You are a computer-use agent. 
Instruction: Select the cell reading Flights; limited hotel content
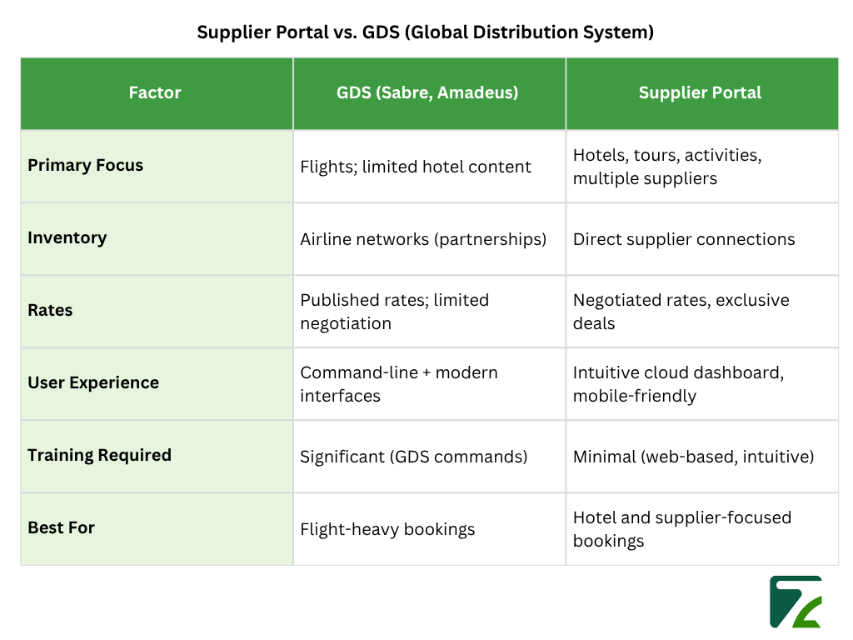coord(414,166)
